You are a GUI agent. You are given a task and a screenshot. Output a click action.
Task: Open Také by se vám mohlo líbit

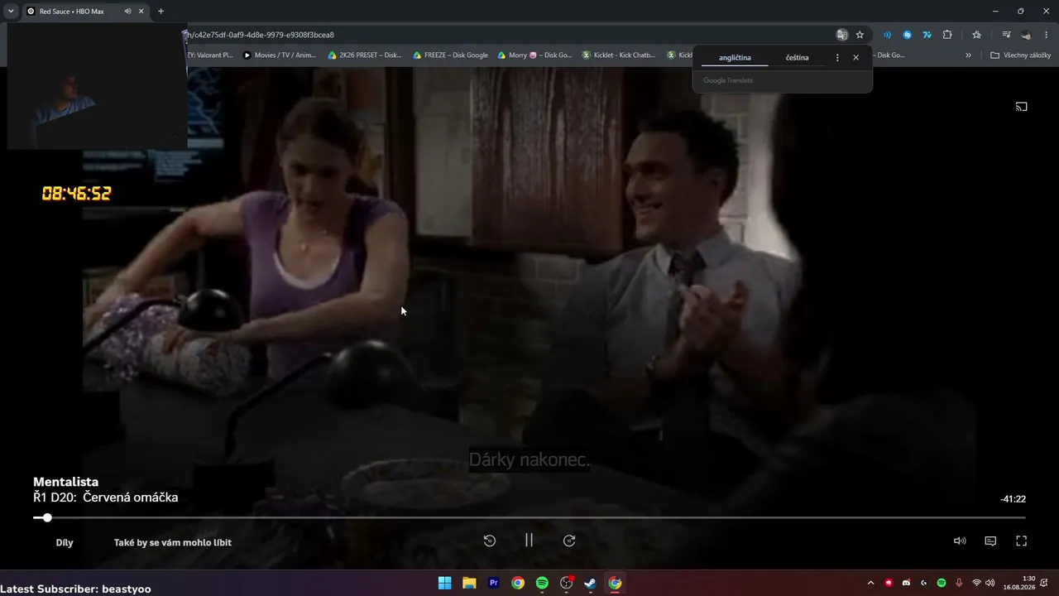[x=173, y=543]
